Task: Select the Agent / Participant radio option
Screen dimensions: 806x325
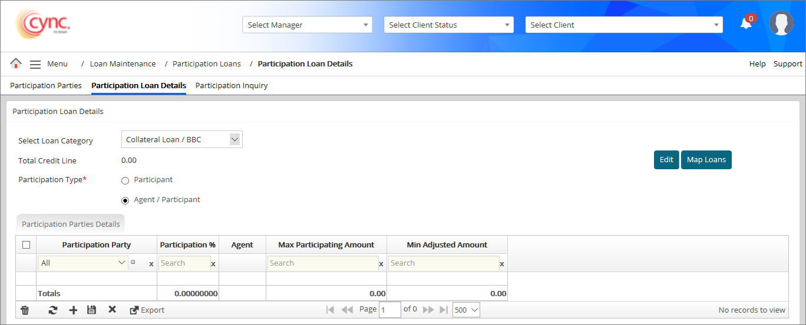Action: coord(125,200)
